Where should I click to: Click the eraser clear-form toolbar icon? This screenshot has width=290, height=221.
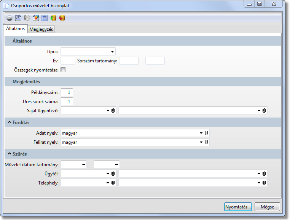point(36,18)
